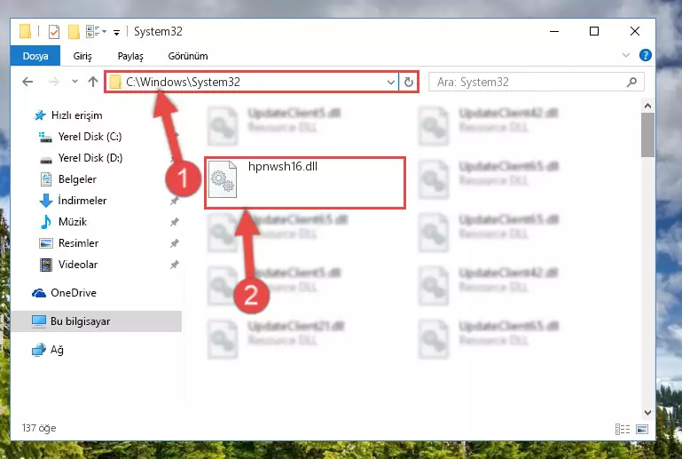Image resolution: width=682 pixels, height=459 pixels.
Task: Click the scroll down arrow of file list
Action: 647,412
